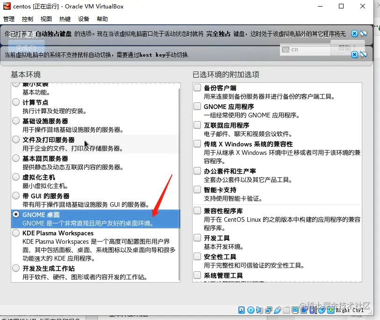Open the 设备 menu
This screenshot has height=320, width=380.
(84, 19)
